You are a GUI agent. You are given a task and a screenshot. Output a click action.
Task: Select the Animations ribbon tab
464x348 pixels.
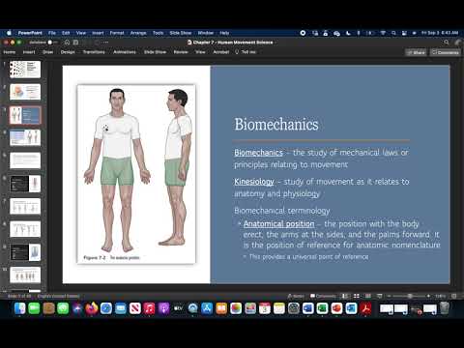tap(125, 52)
